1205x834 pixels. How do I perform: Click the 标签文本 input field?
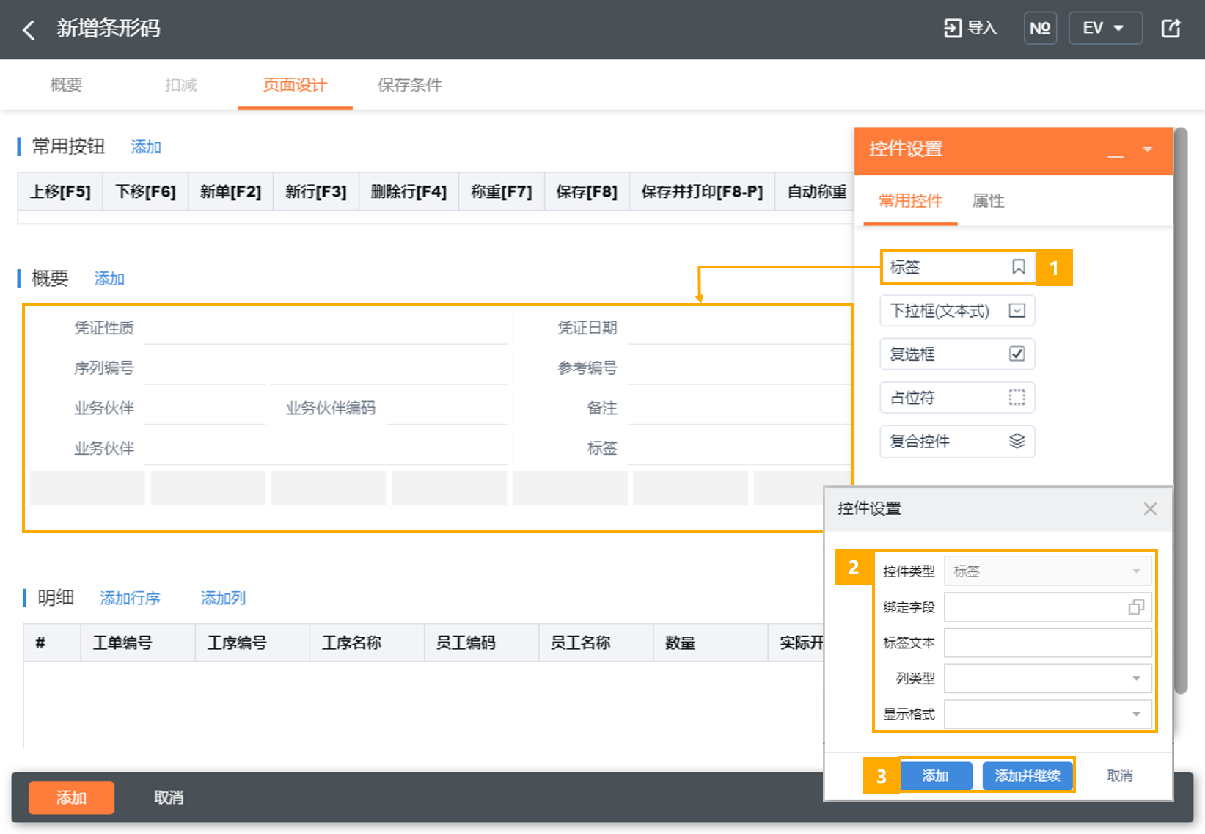pos(1047,643)
